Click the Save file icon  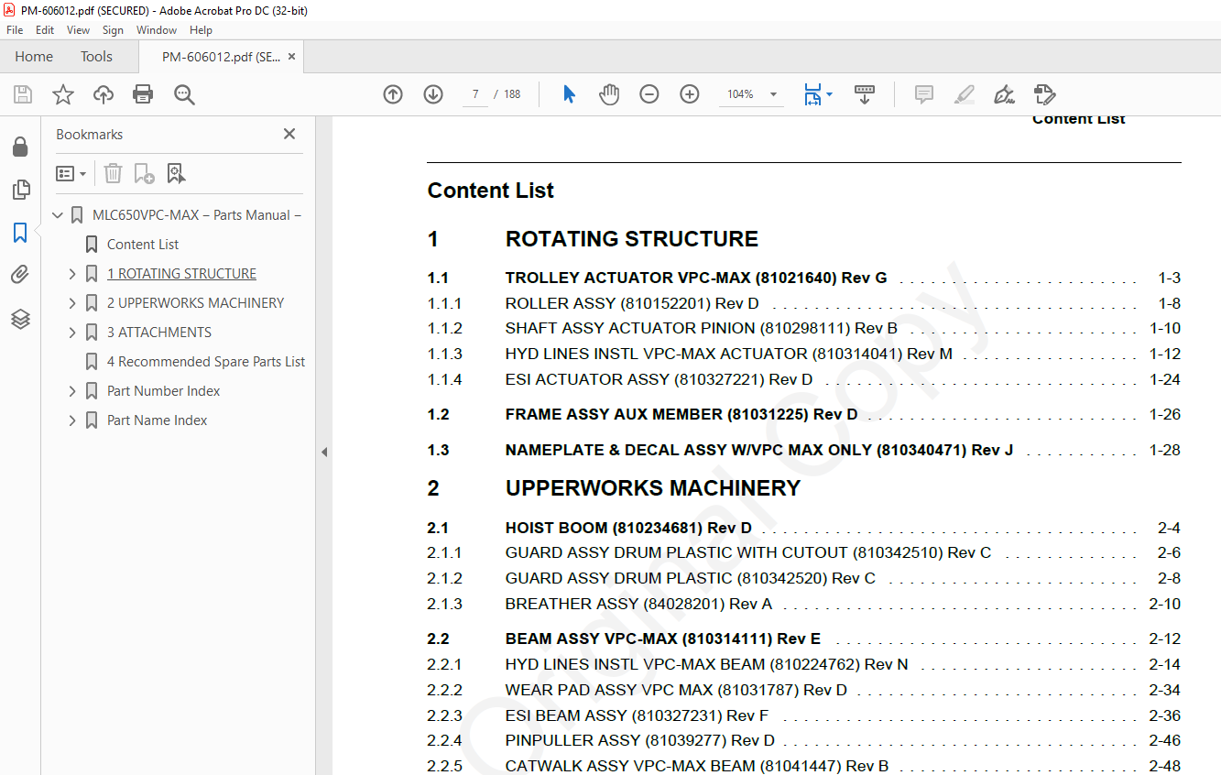pos(23,94)
